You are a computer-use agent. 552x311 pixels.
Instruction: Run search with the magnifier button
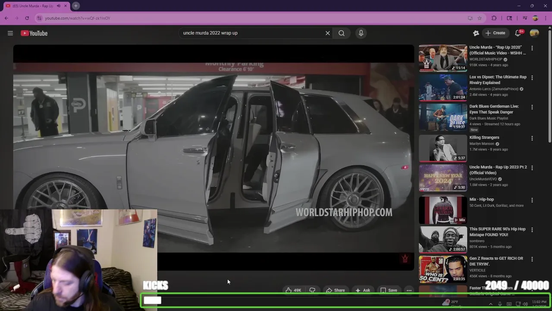(x=342, y=33)
